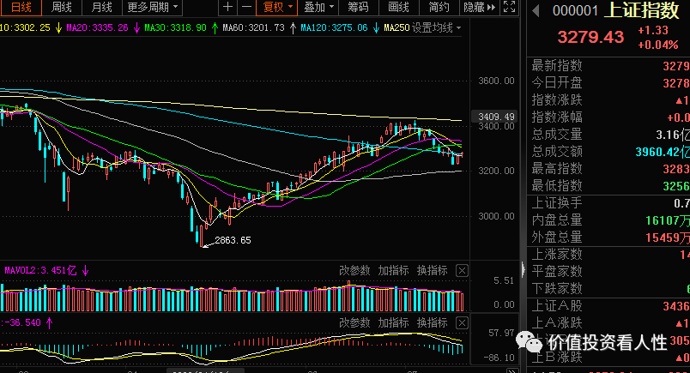690x373 pixels.
Task: Click the 总成交量 row label
Action: point(557,134)
